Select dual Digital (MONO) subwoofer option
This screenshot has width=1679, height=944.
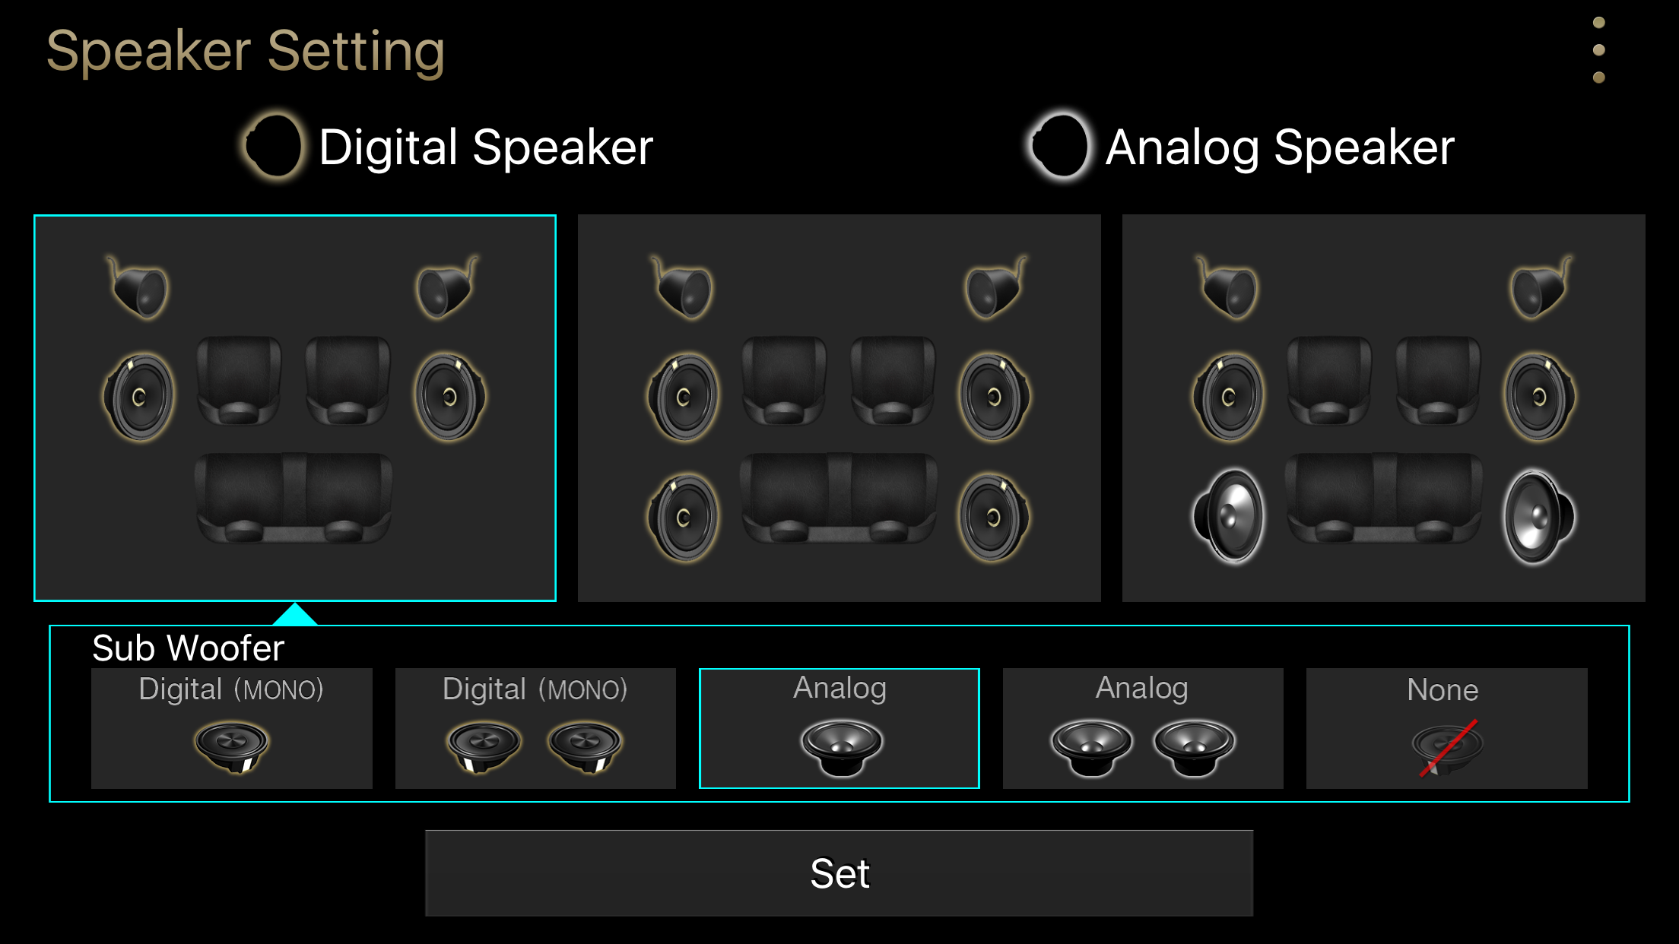pos(535,728)
